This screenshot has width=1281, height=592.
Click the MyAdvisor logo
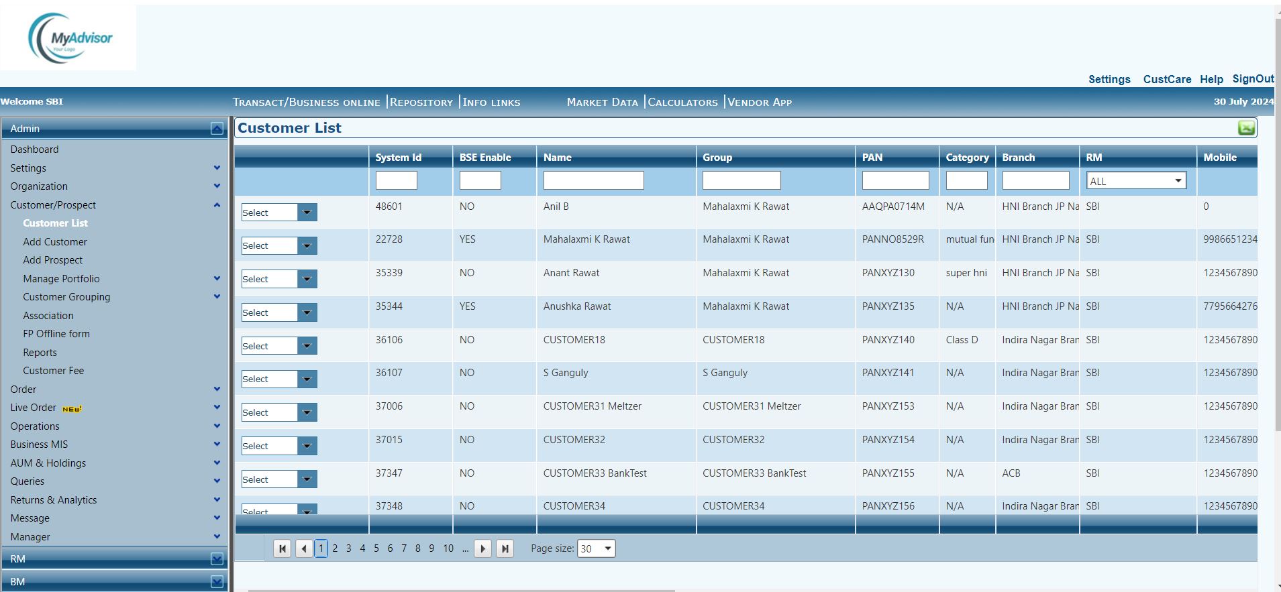click(x=69, y=38)
